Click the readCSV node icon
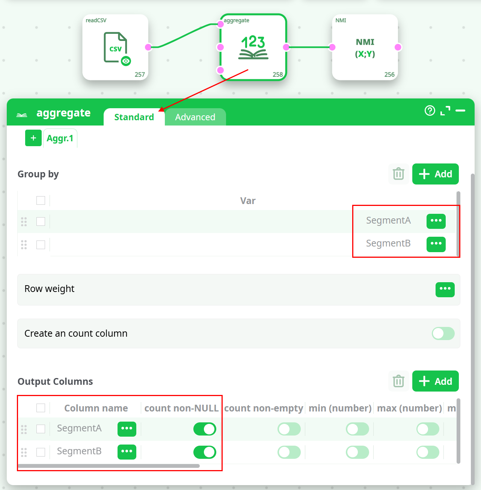This screenshot has width=481, height=490. click(x=115, y=48)
